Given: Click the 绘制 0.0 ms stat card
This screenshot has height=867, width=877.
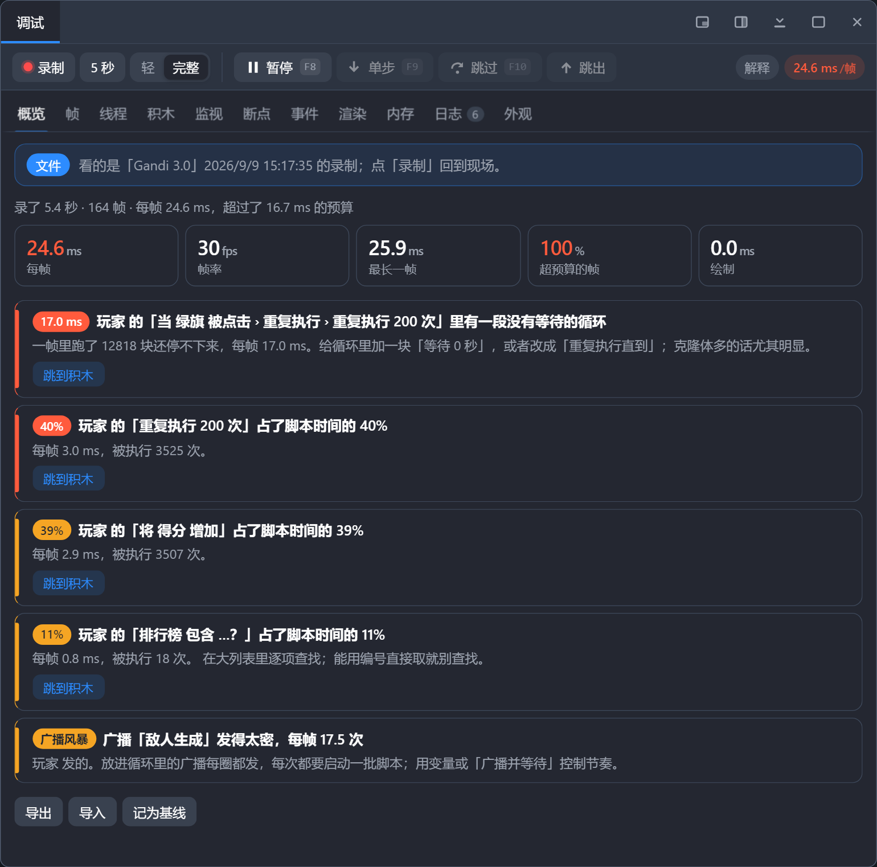Looking at the screenshot, I should (x=780, y=256).
